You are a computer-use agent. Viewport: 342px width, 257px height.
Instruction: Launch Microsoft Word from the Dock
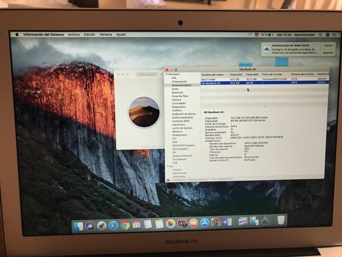pos(227,222)
